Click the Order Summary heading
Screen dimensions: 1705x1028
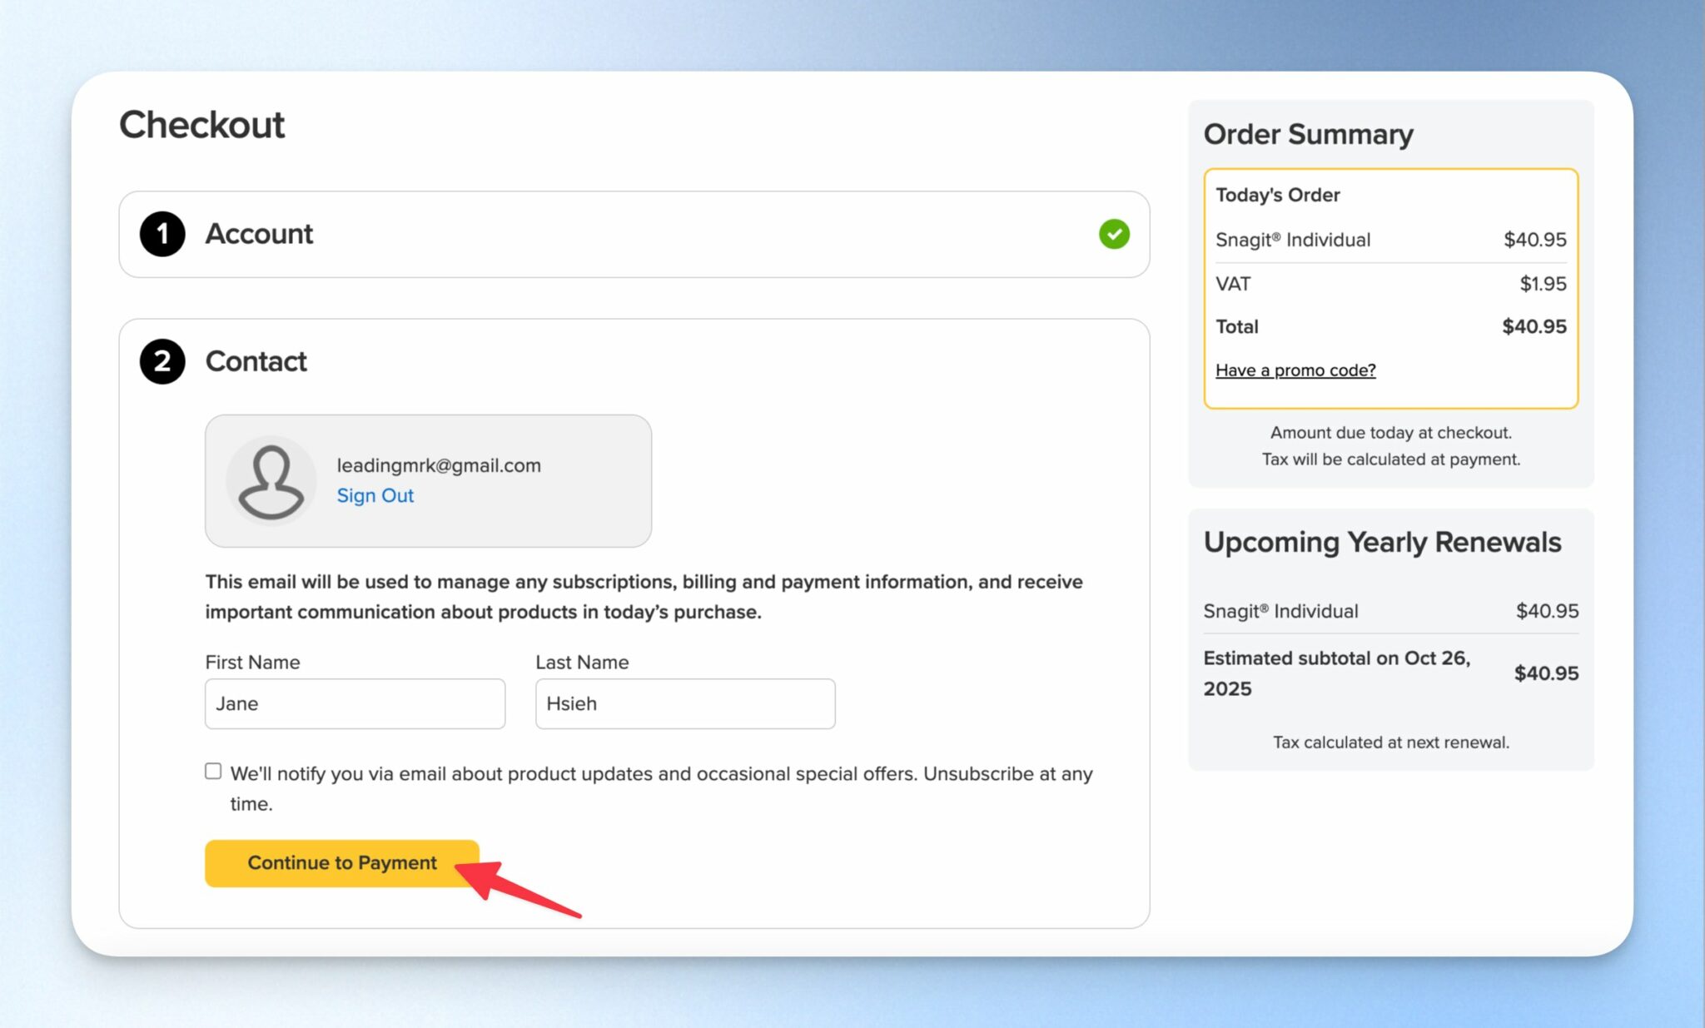[x=1308, y=134]
